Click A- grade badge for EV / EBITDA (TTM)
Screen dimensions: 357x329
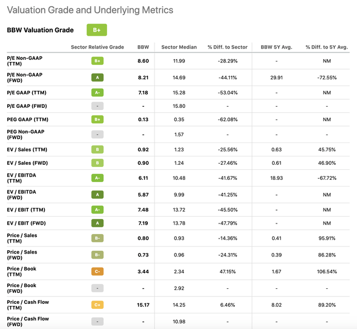[x=98, y=178]
